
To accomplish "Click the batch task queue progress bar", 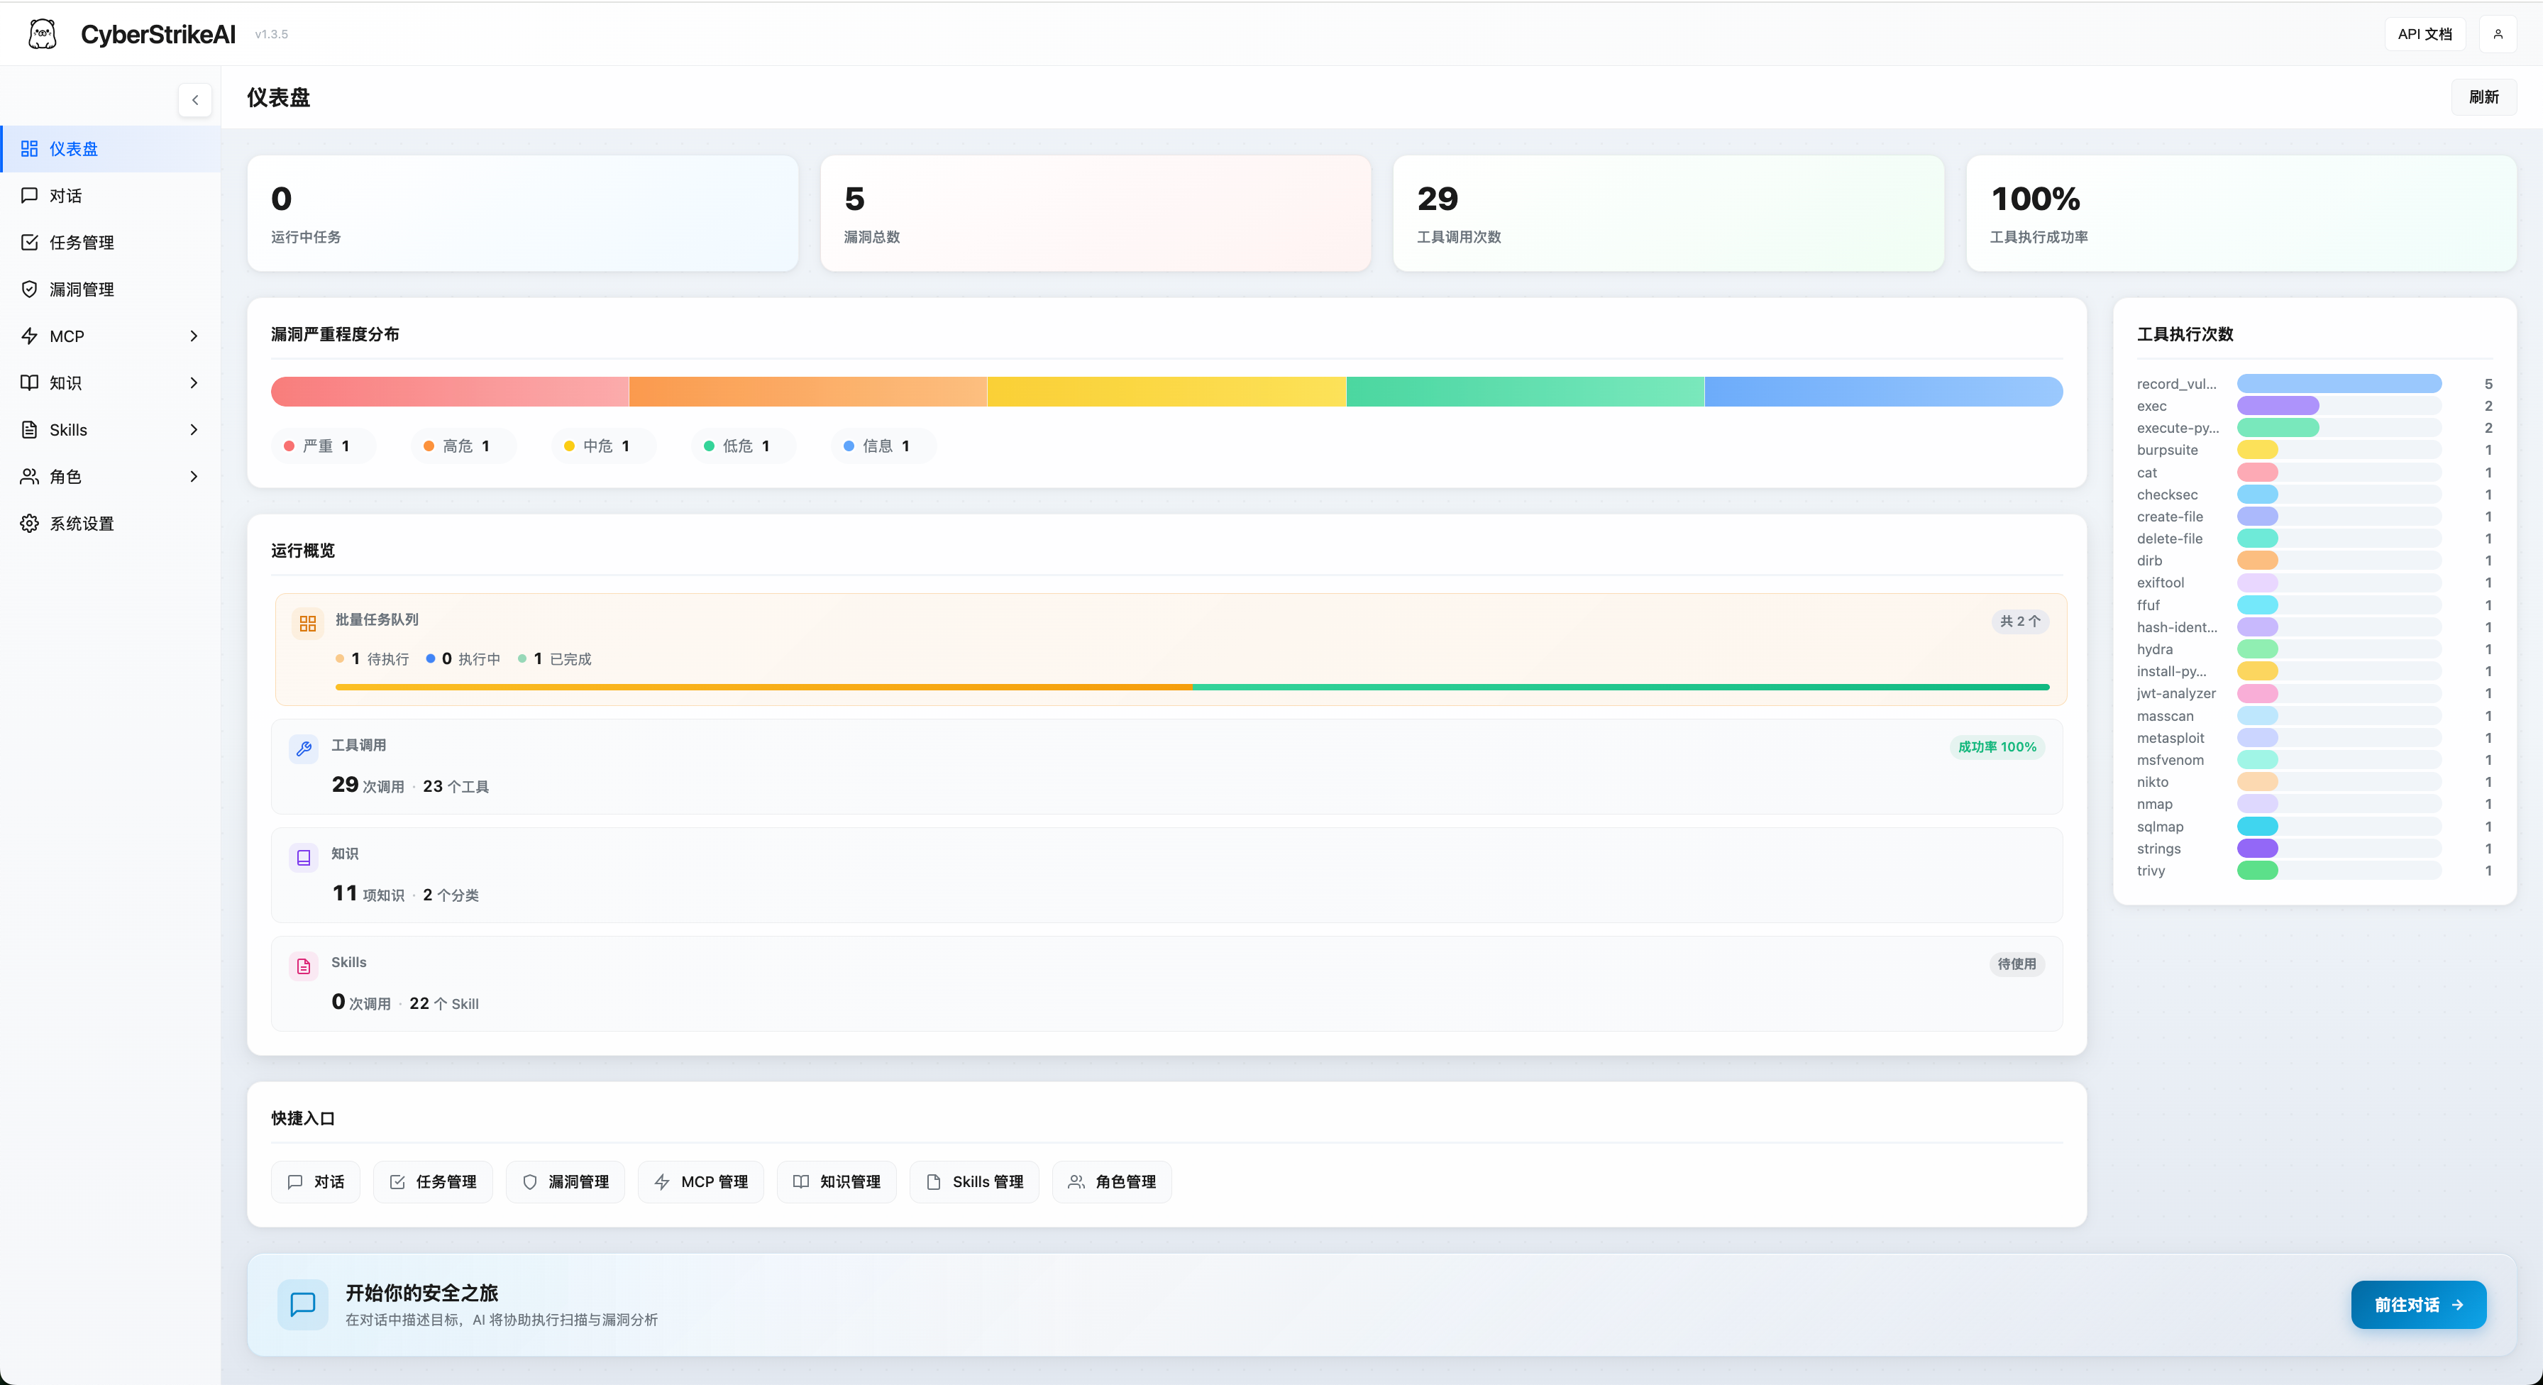I will [x=1185, y=687].
